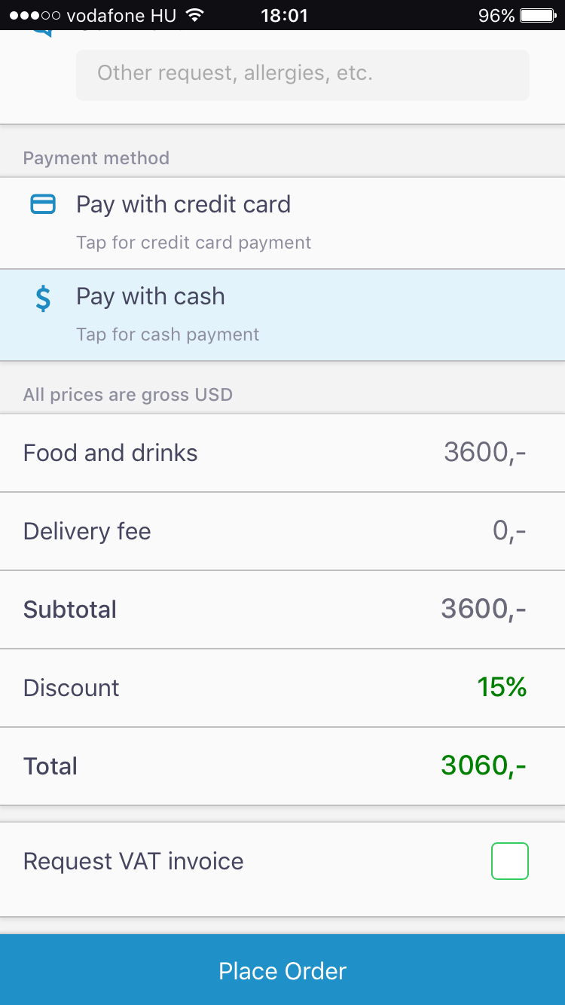The height and width of the screenshot is (1005, 565).
Task: Tap the Wi-Fi signal icon
Action: click(195, 15)
